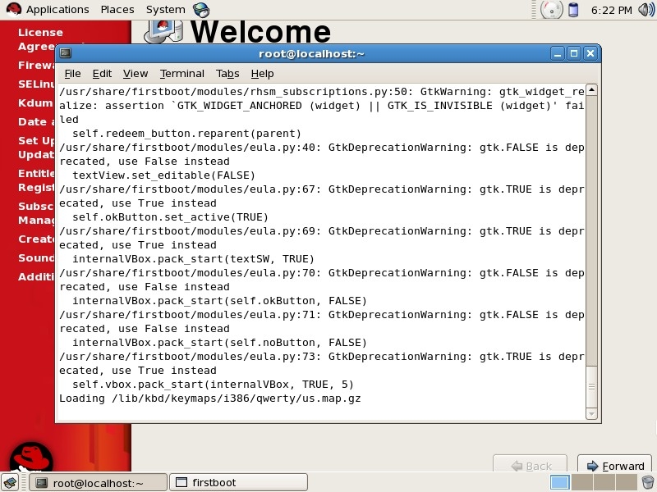The height and width of the screenshot is (492, 657).
Task: Open the System menu in top panel
Action: (x=166, y=9)
